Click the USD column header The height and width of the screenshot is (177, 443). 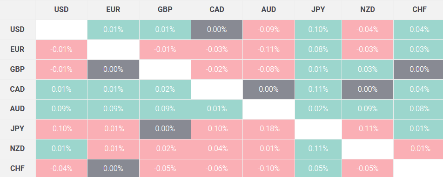[61, 10]
